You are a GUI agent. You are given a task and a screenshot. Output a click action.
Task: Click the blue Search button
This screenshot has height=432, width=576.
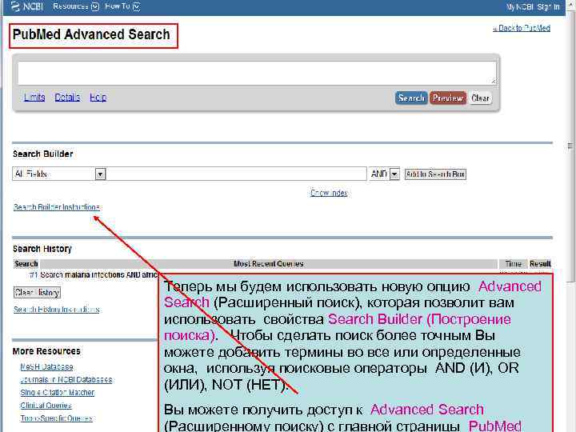coord(411,98)
